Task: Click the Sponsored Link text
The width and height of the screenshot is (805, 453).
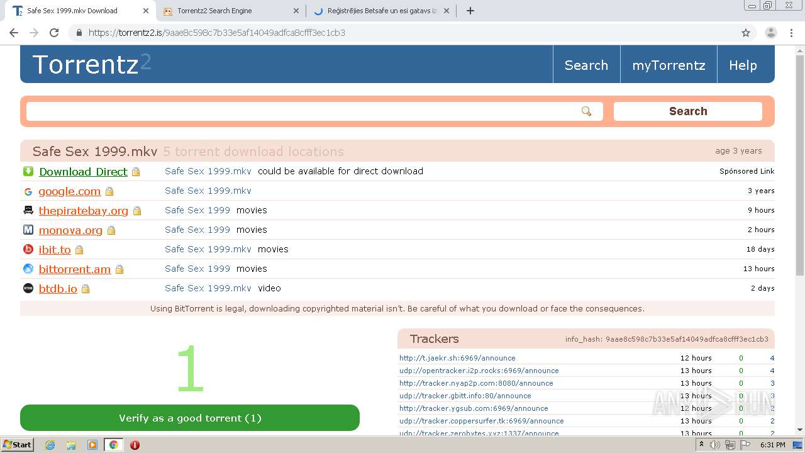Action: pyautogui.click(x=747, y=171)
